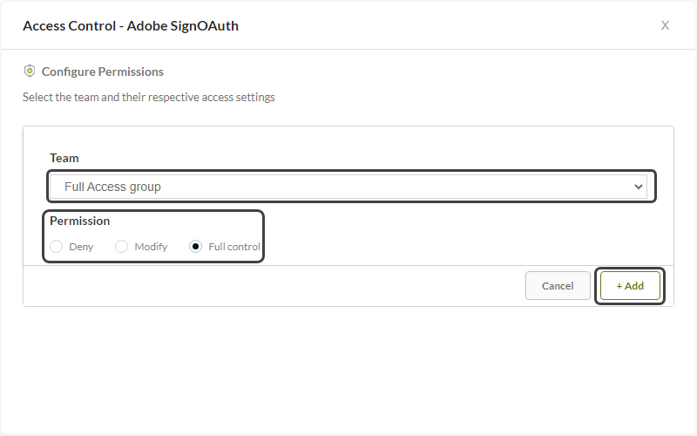Click the "Full Access group" selected value
697x436 pixels.
click(112, 187)
